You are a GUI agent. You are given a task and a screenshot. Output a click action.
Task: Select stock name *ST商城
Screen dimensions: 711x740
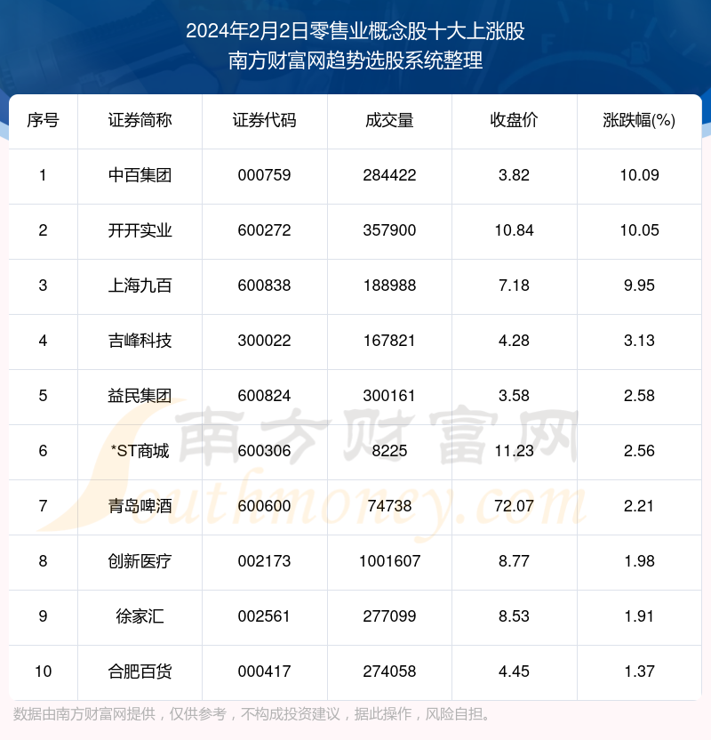click(x=140, y=451)
